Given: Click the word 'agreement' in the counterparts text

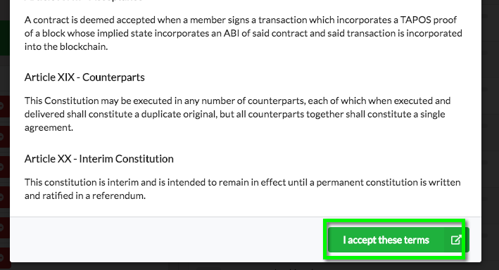Looking at the screenshot, I should tap(48, 127).
